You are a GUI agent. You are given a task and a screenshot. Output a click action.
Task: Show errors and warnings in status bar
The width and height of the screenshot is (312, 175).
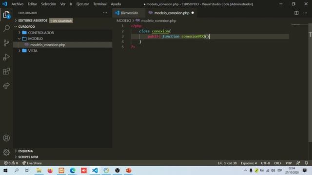point(11,163)
